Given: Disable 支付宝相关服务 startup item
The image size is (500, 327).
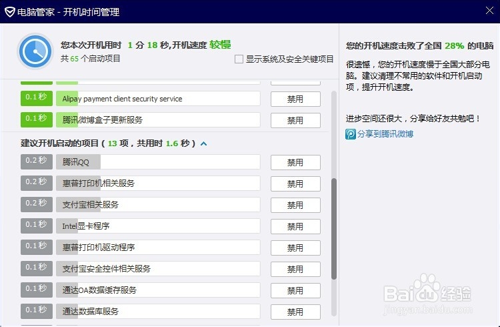Looking at the screenshot, I should coord(295,205).
